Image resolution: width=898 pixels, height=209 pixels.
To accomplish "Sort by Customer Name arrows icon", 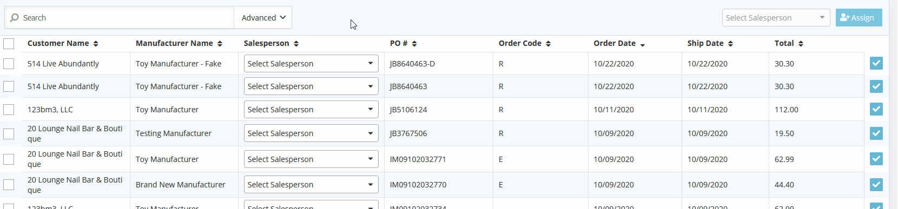I will click(x=96, y=43).
